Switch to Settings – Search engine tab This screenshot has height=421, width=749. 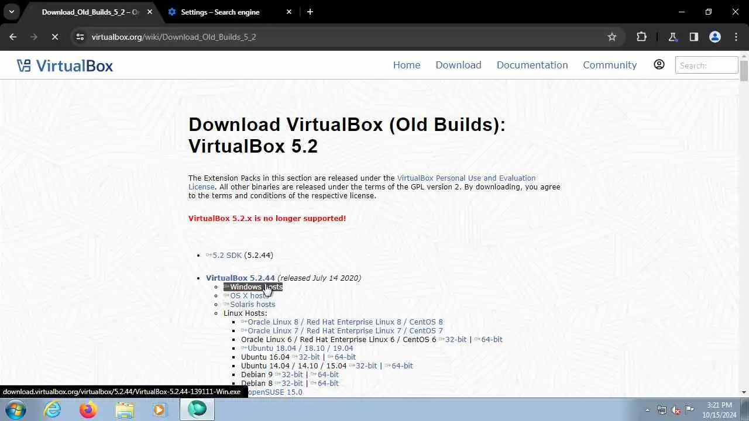pyautogui.click(x=228, y=12)
